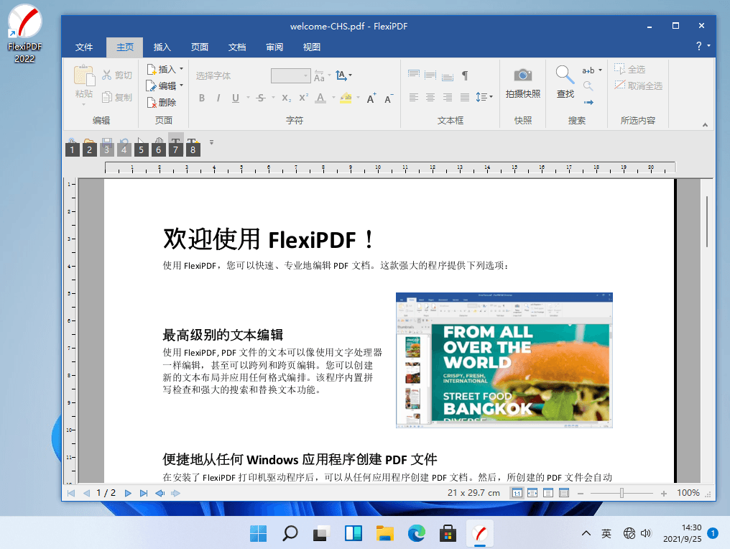Click the Paste clipboard icon
The image size is (730, 549).
pos(84,75)
